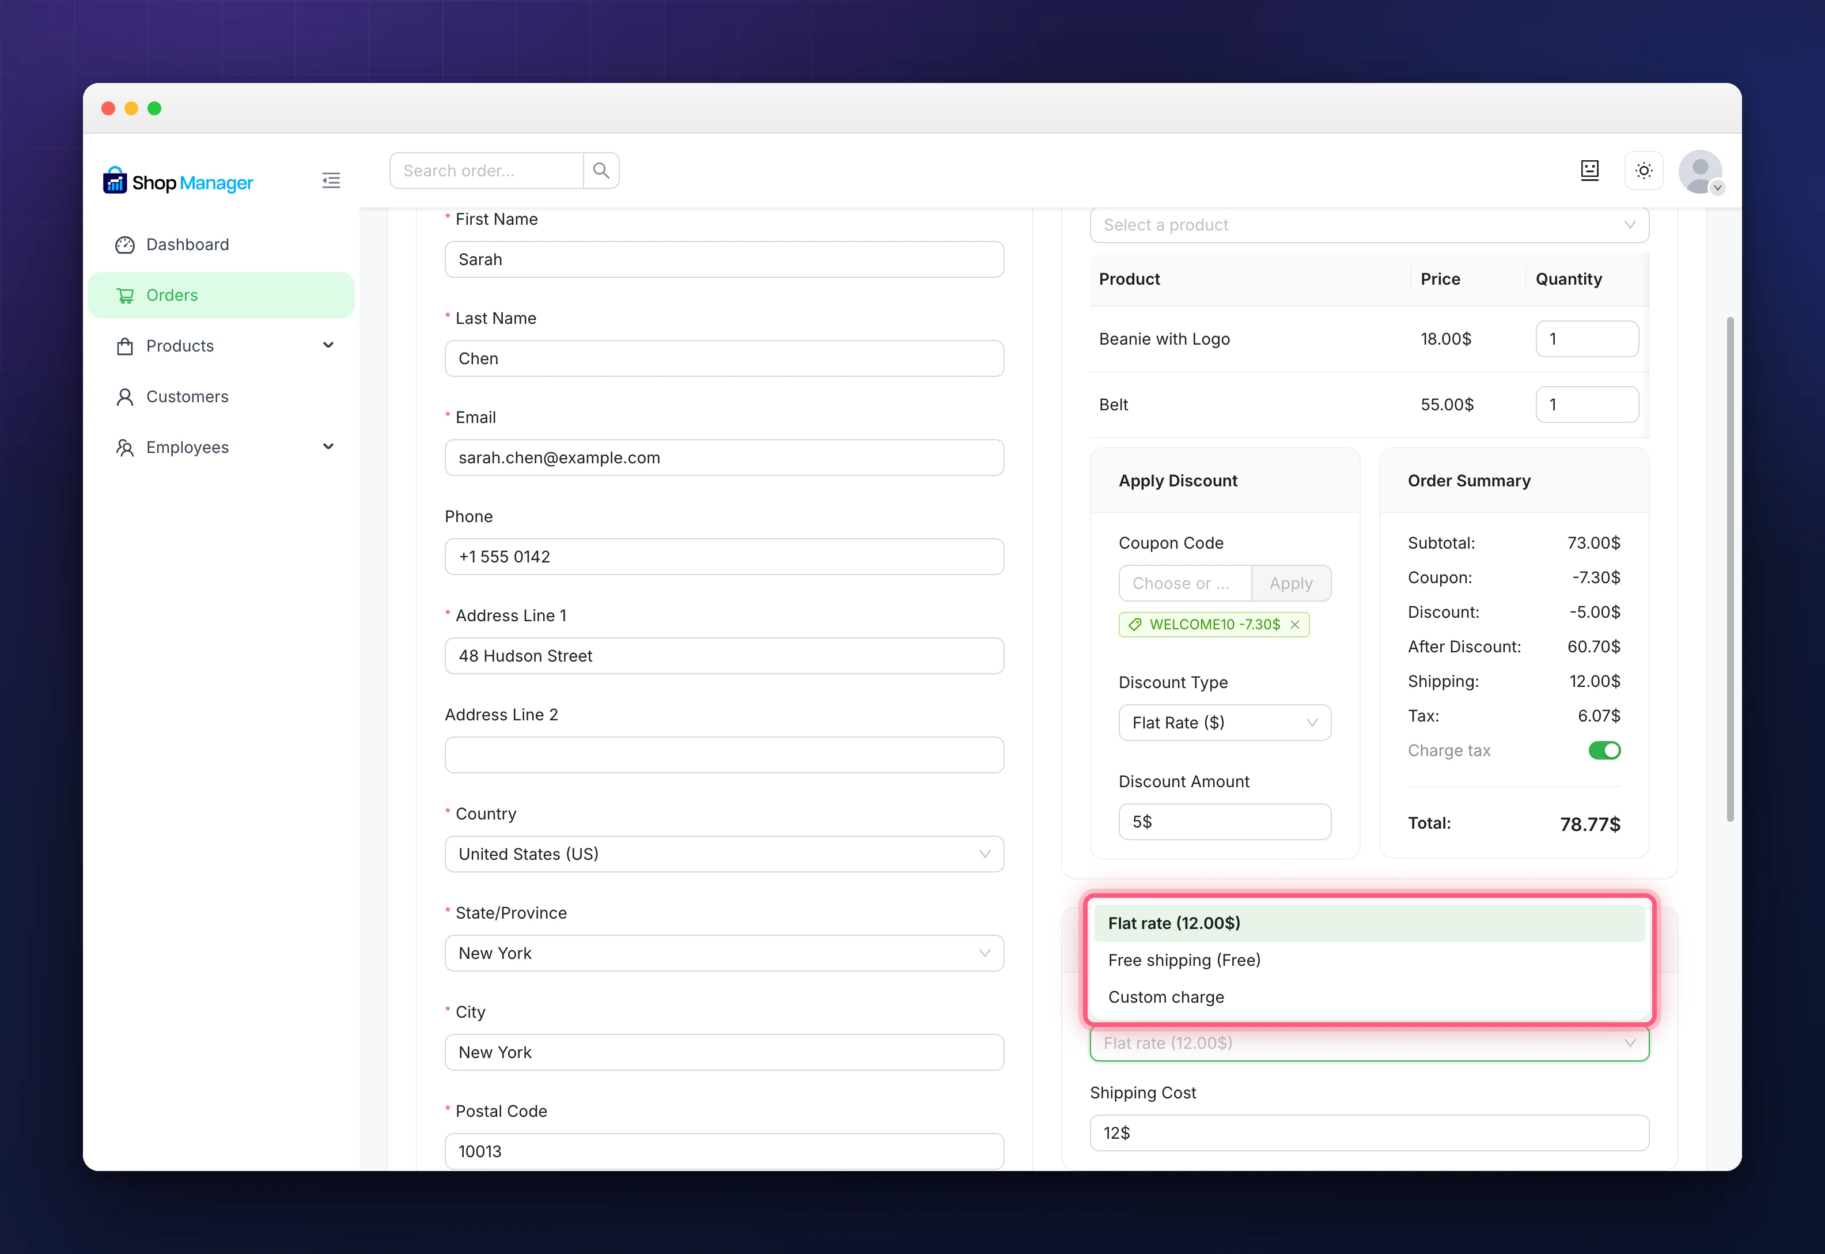
Task: Click the Shipping Cost field
Action: point(1369,1133)
